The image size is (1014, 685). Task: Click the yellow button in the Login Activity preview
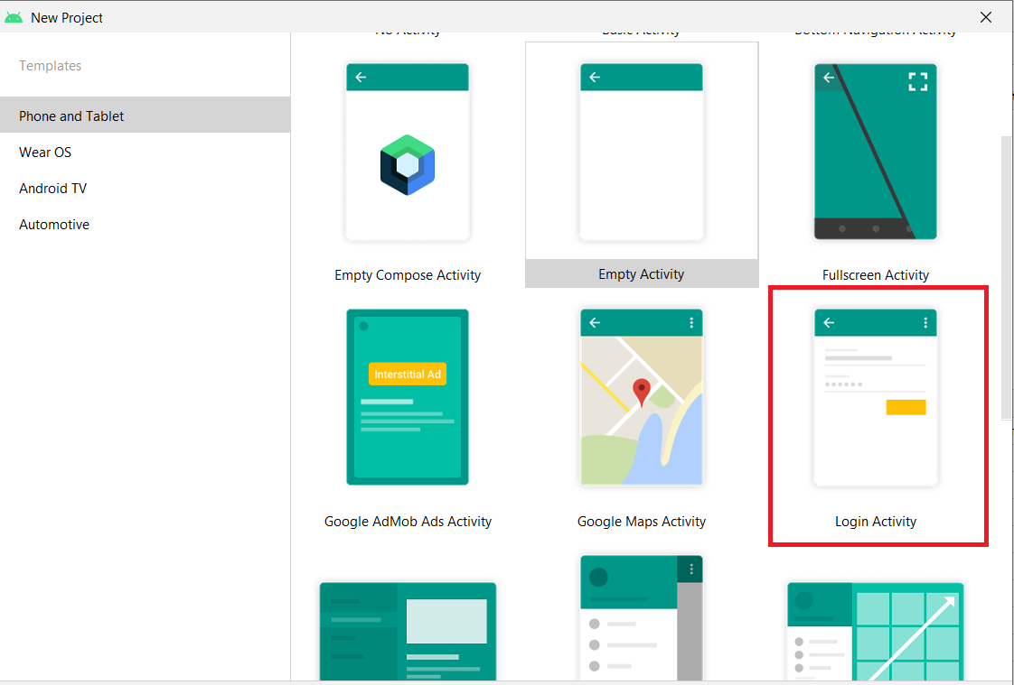[906, 407]
